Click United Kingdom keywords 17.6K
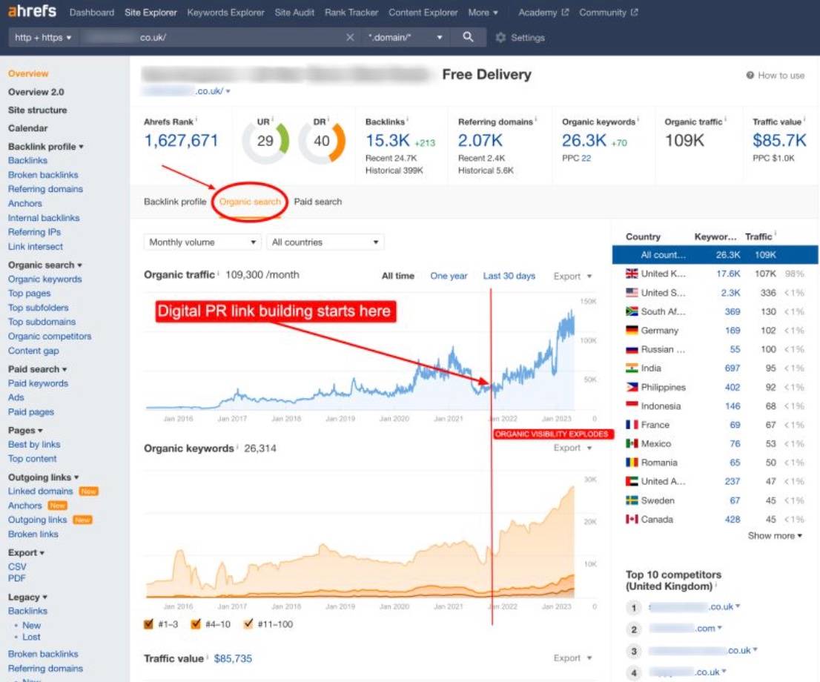The height and width of the screenshot is (682, 820). point(728,274)
